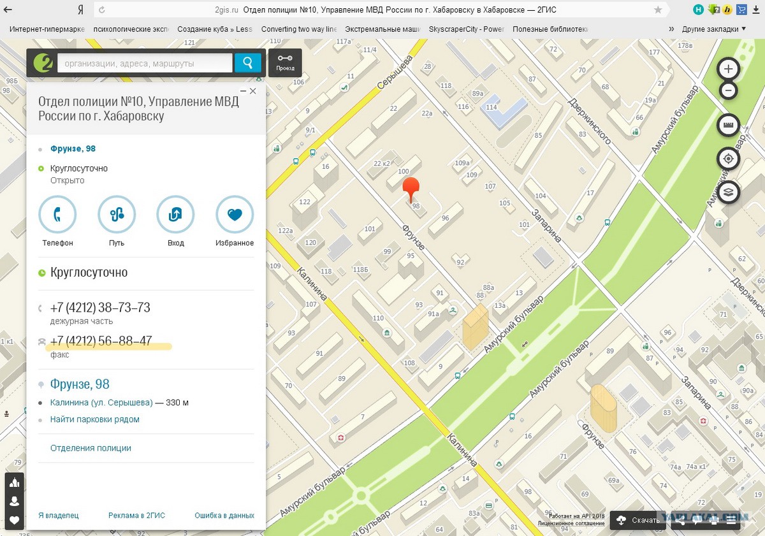This screenshot has width=765, height=536.
Task: Open the hamburger menu at bottom right
Action: 732,520
